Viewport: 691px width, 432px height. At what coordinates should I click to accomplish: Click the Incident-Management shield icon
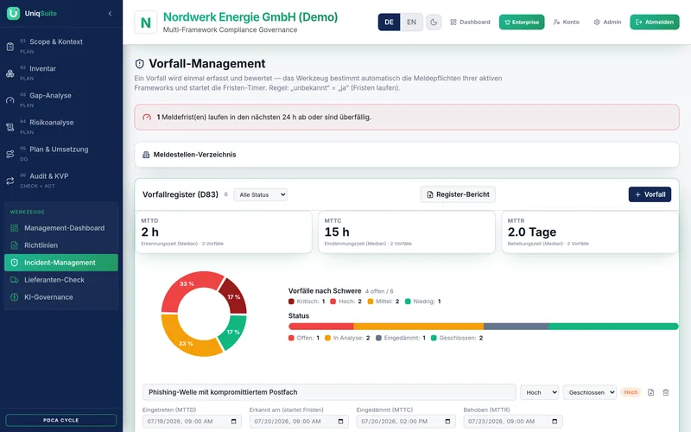click(15, 263)
